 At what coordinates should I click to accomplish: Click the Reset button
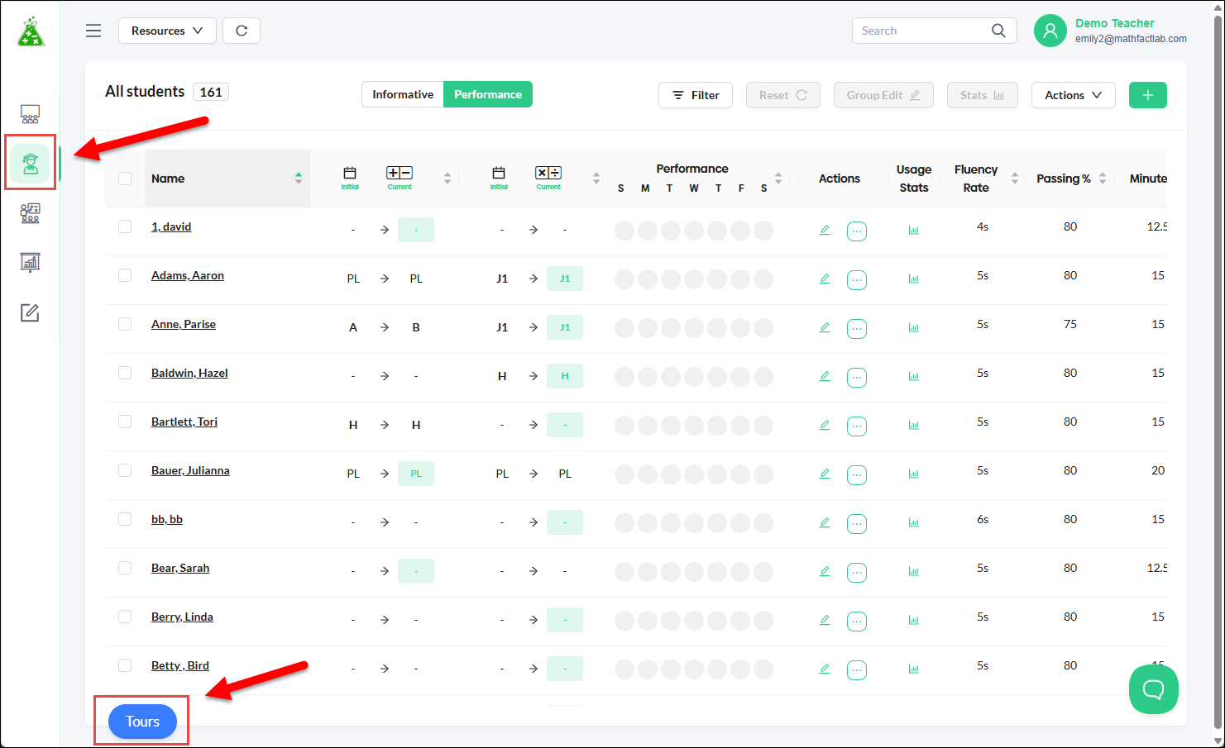[783, 95]
